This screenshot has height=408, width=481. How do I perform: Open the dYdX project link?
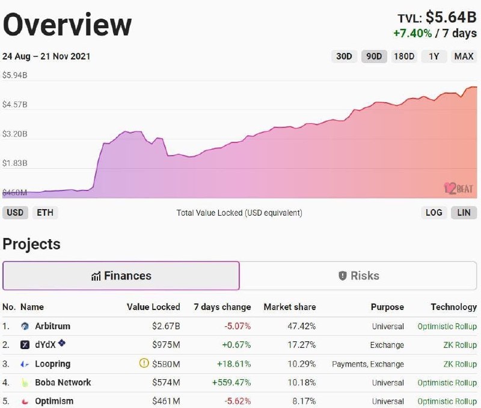click(45, 345)
